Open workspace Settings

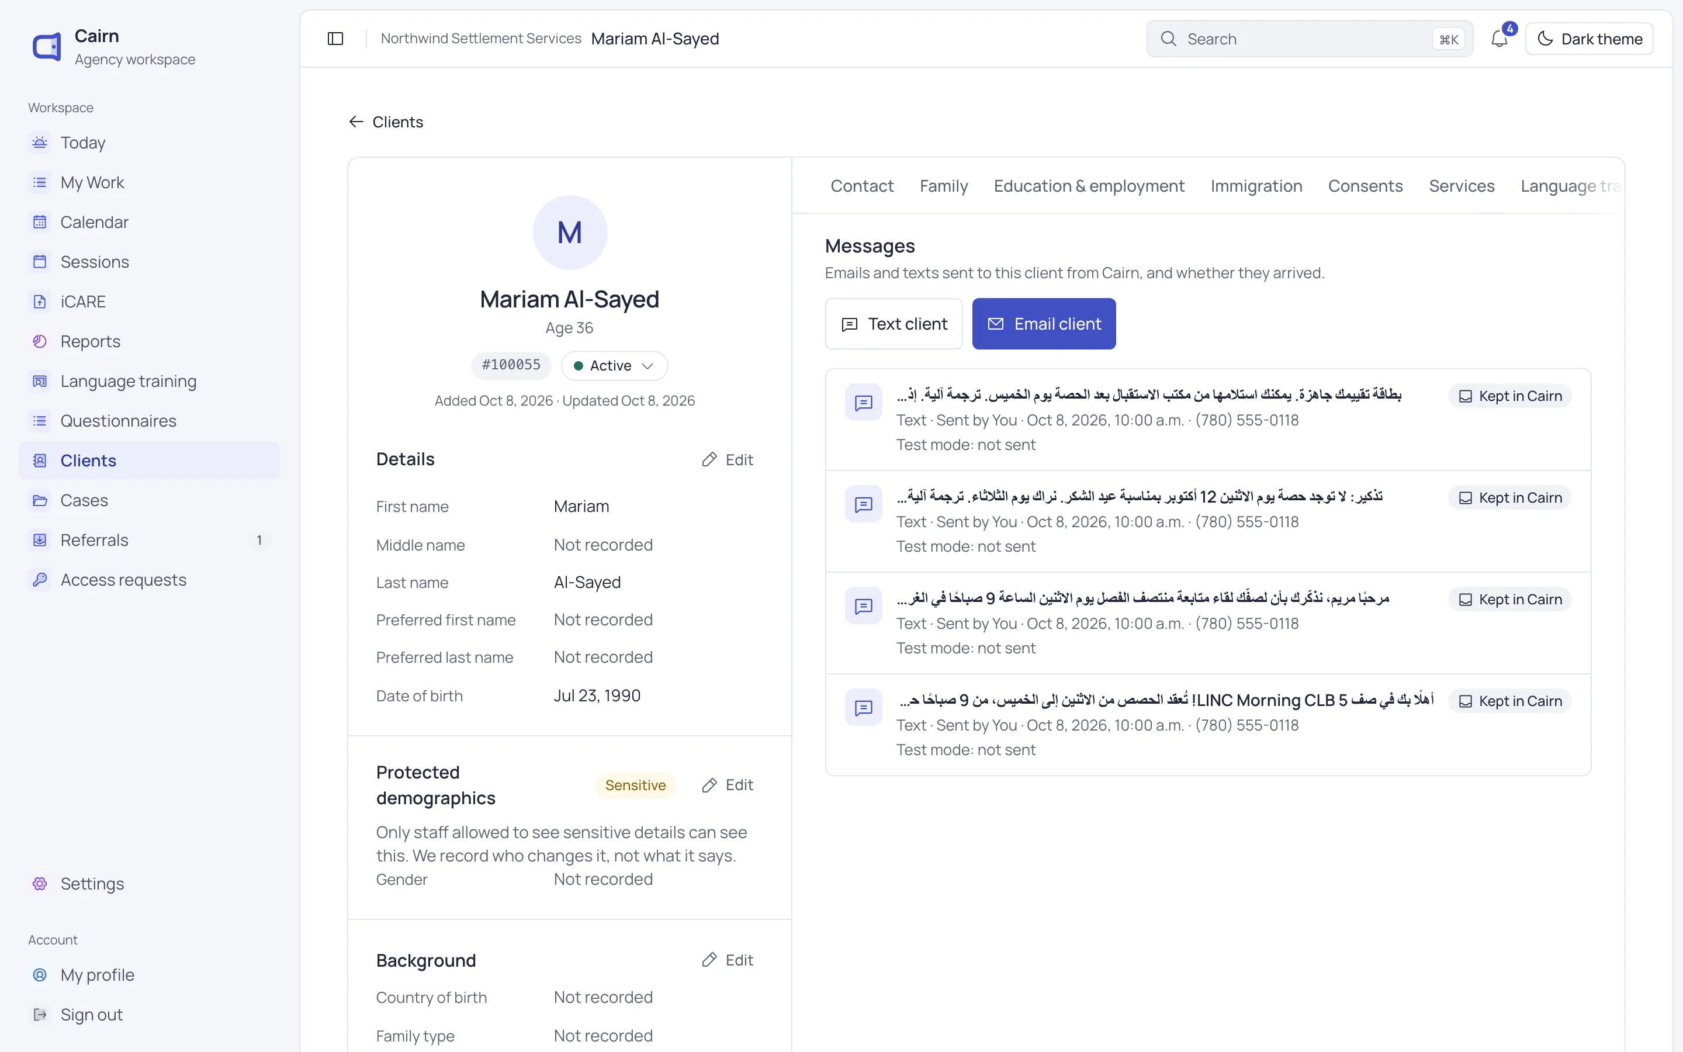tap(150, 884)
